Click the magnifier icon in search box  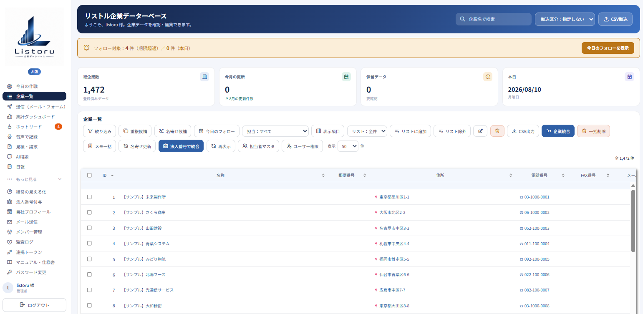click(x=462, y=19)
